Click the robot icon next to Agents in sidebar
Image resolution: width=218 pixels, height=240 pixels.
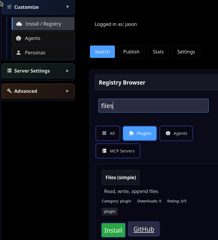tap(18, 38)
